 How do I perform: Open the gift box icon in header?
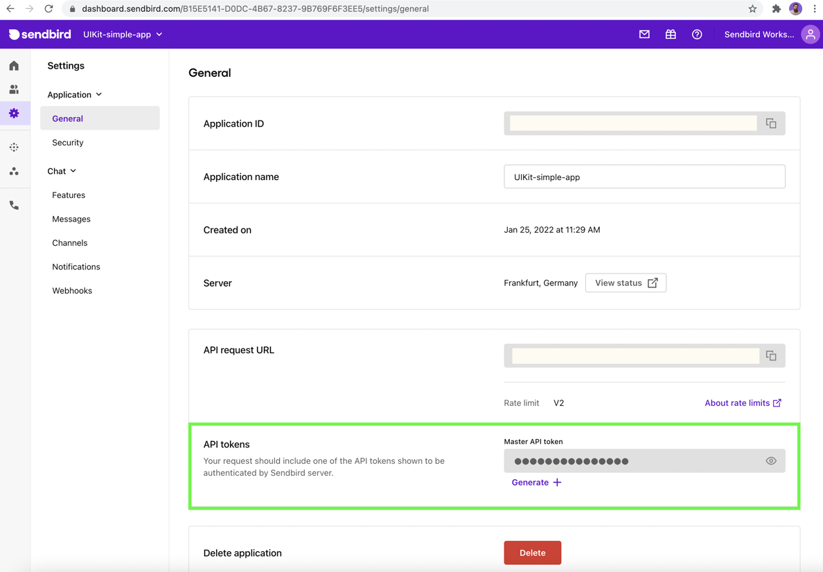tap(671, 34)
